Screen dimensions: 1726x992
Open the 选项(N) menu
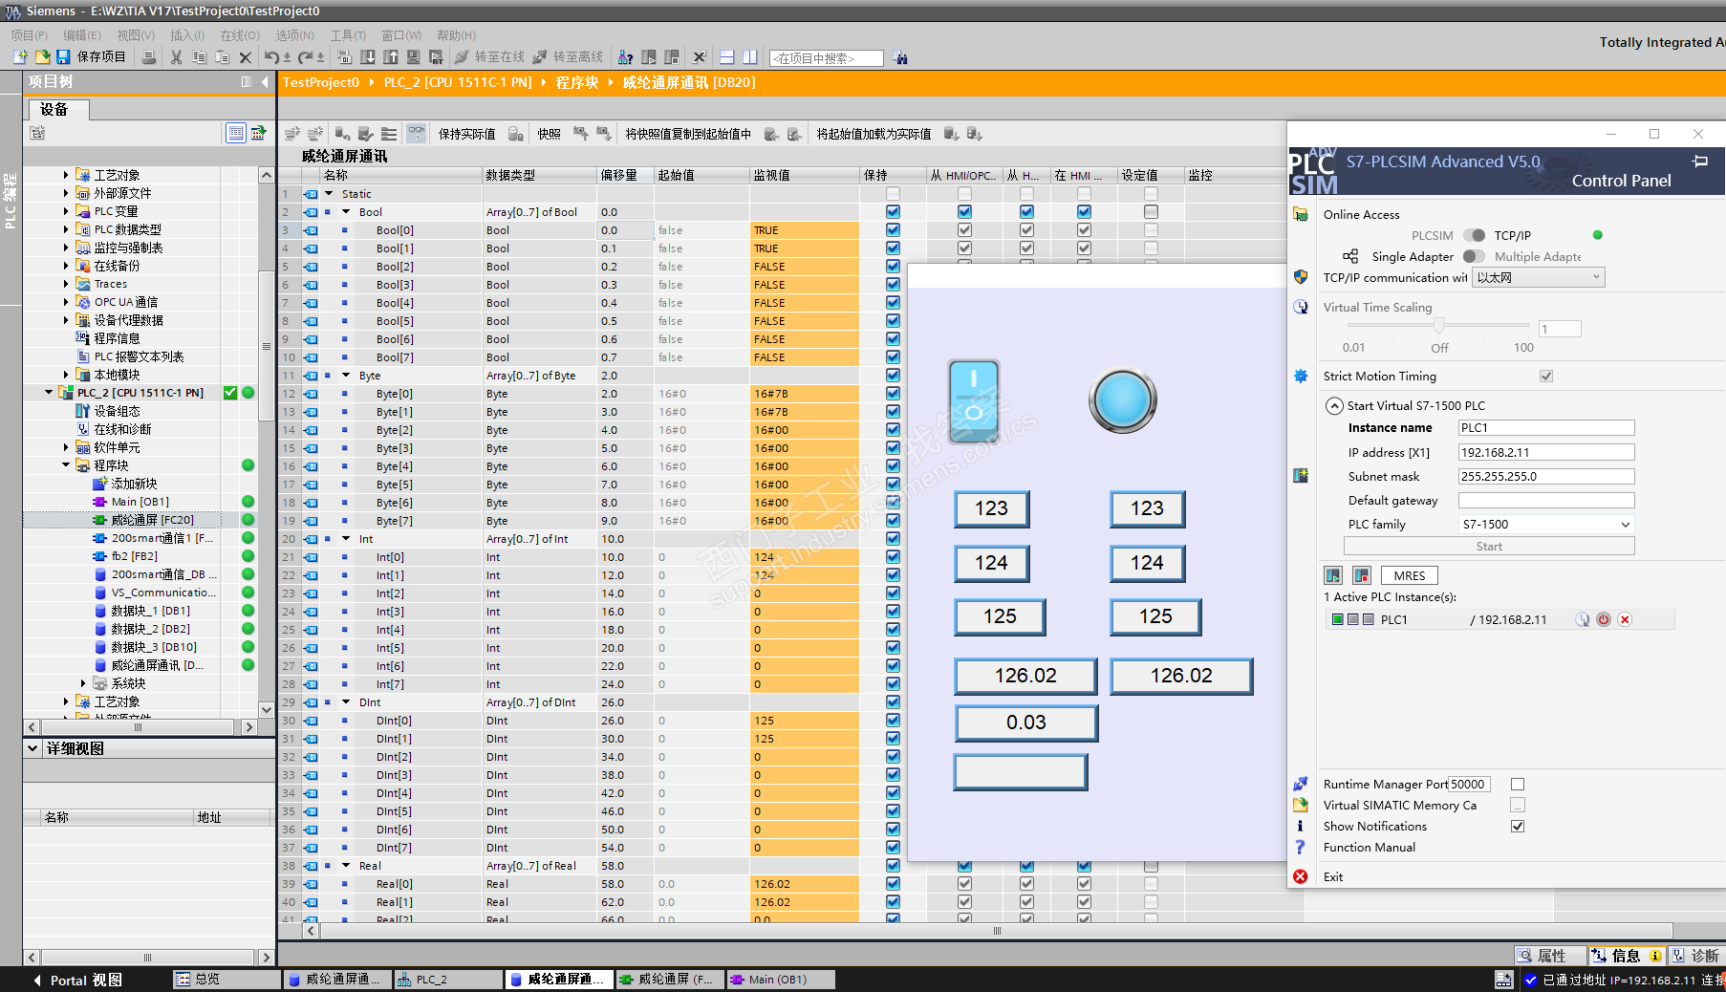pyautogui.click(x=294, y=35)
